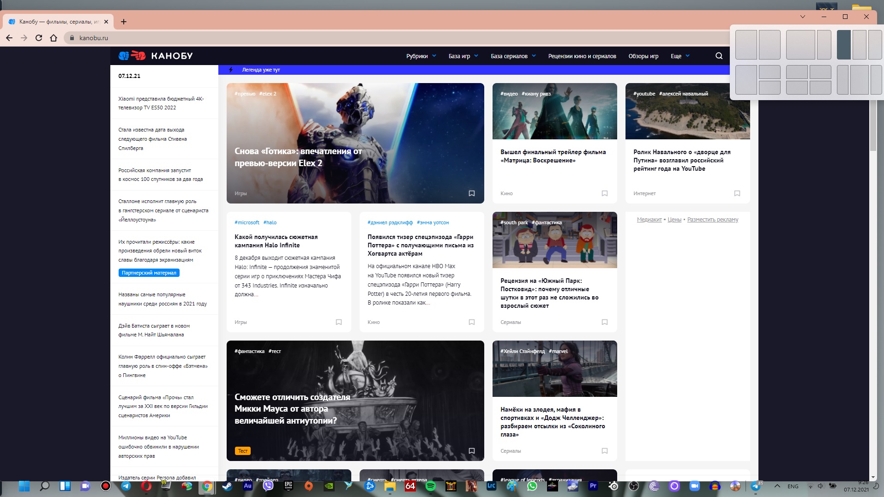Open Adobe Premiere Pro from the taskbar
The width and height of the screenshot is (884, 497).
[x=593, y=486]
